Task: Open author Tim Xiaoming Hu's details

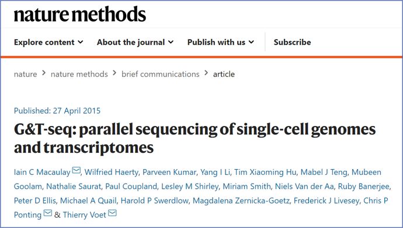Action: [265, 172]
